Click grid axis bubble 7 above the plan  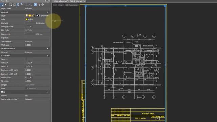(x=145, y=36)
